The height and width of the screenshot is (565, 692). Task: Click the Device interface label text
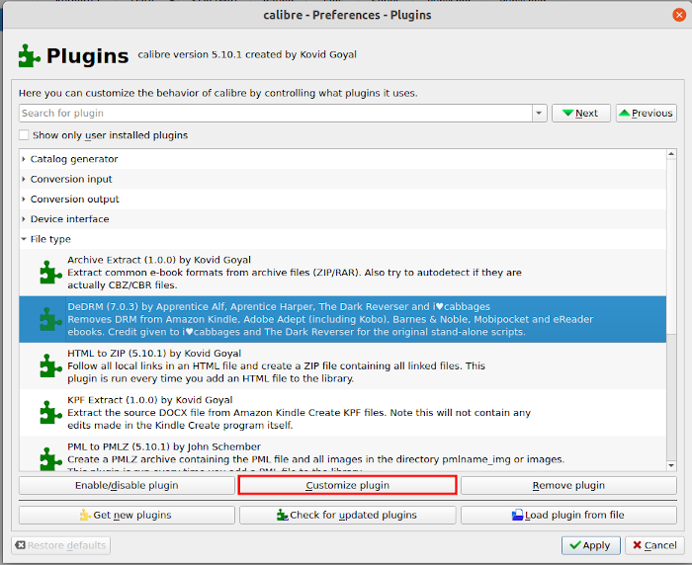[70, 219]
